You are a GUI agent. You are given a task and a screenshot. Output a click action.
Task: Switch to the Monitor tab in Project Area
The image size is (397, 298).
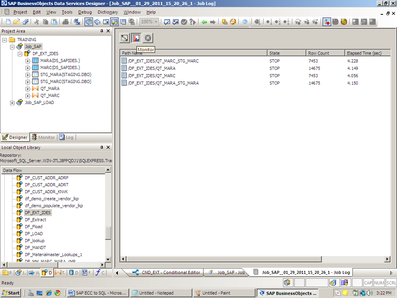coord(43,137)
